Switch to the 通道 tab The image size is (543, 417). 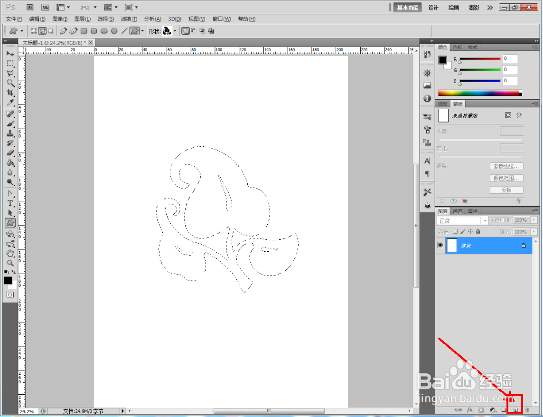click(458, 211)
